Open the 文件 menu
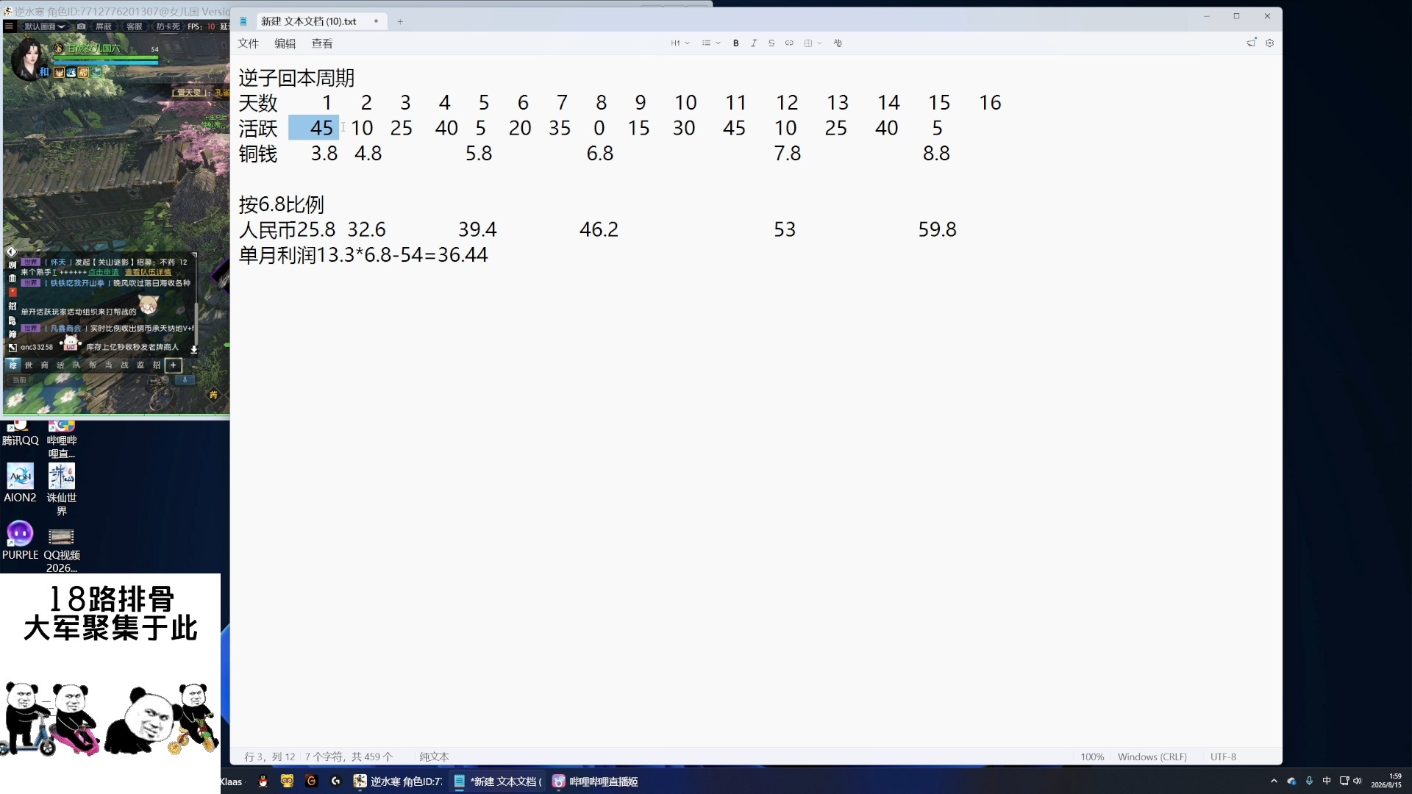Screen dimensions: 1412x794 click(x=248, y=43)
